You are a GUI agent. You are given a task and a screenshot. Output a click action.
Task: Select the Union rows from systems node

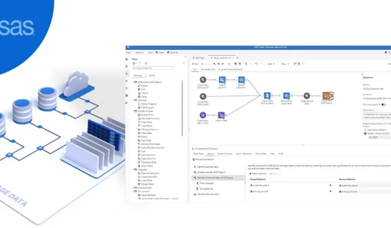click(267, 96)
